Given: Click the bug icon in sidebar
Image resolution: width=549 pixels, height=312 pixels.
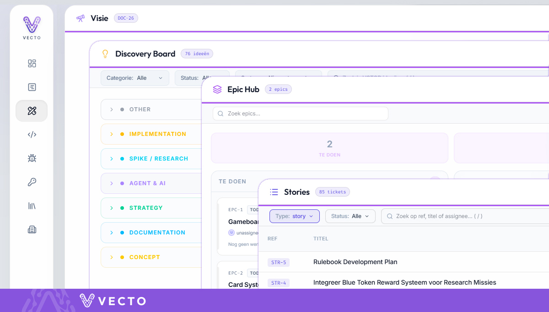Looking at the screenshot, I should coord(32,158).
